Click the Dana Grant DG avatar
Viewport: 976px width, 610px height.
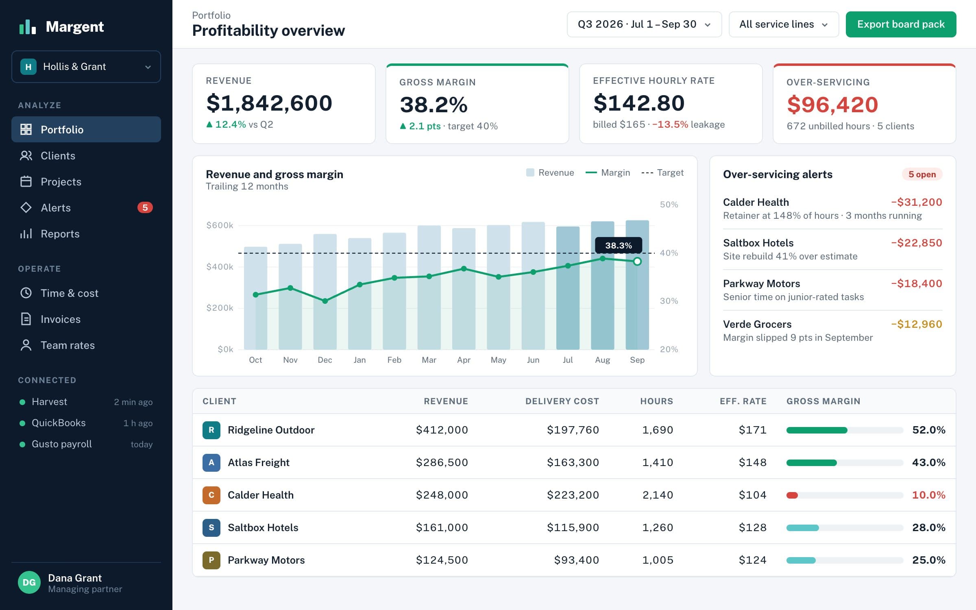29,582
